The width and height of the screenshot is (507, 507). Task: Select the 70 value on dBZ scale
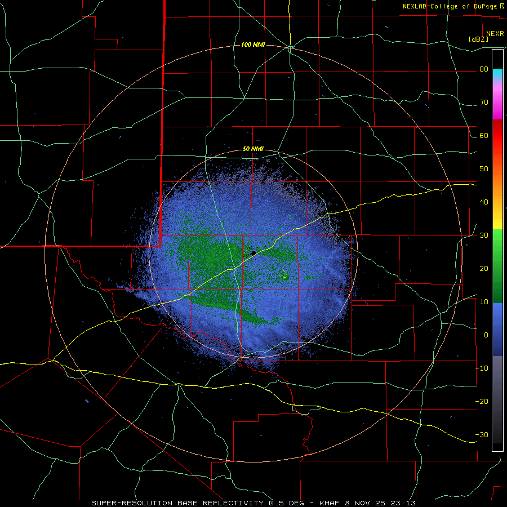pyautogui.click(x=484, y=103)
